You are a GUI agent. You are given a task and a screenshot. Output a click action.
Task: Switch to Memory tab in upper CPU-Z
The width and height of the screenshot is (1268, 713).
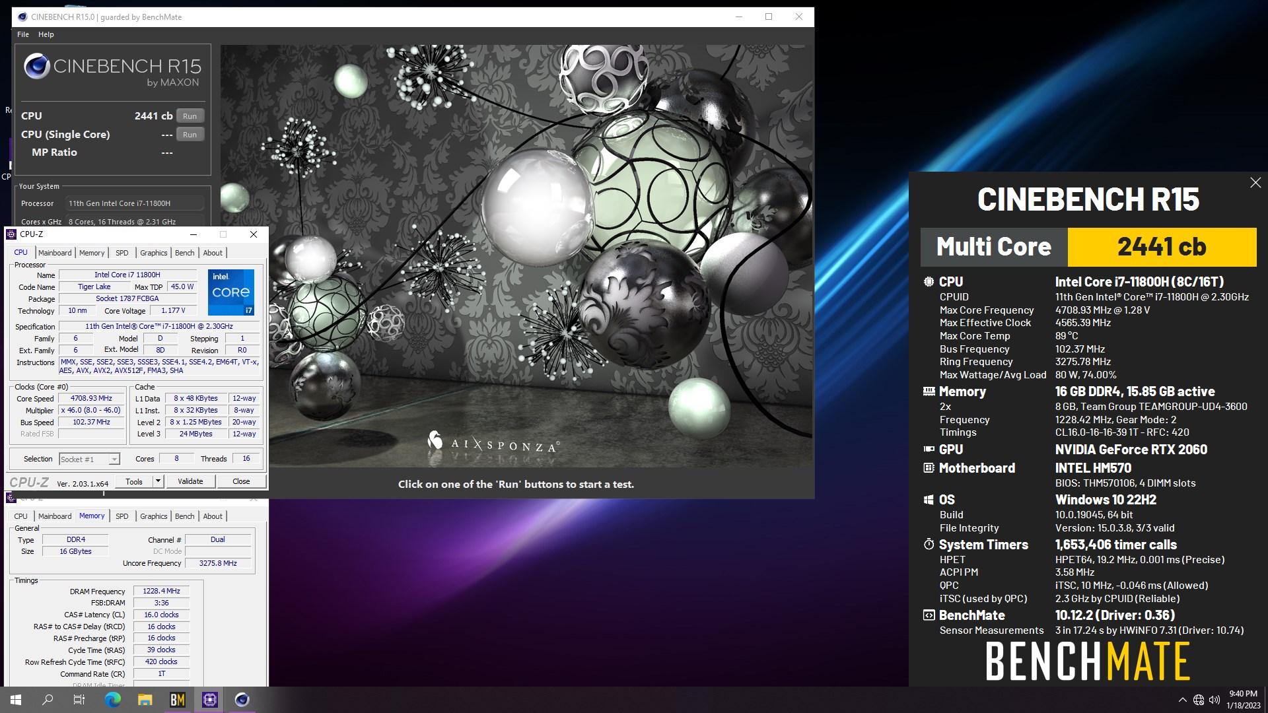click(x=92, y=253)
